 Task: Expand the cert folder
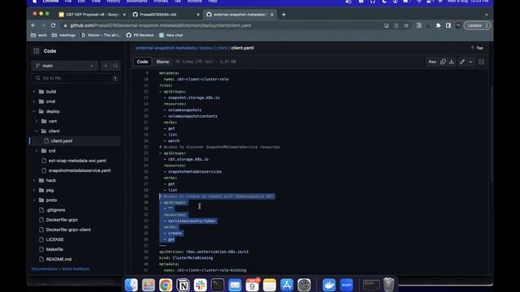click(x=37, y=121)
